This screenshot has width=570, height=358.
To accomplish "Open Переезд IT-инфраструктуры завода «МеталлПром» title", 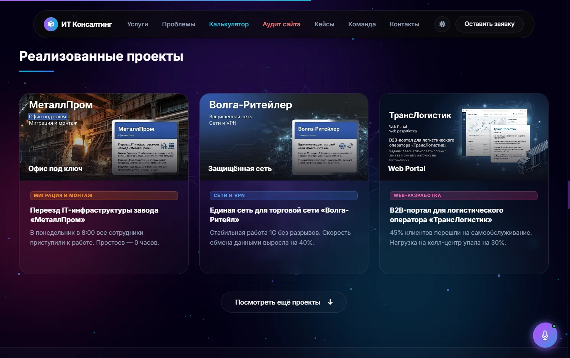I will (x=94, y=215).
